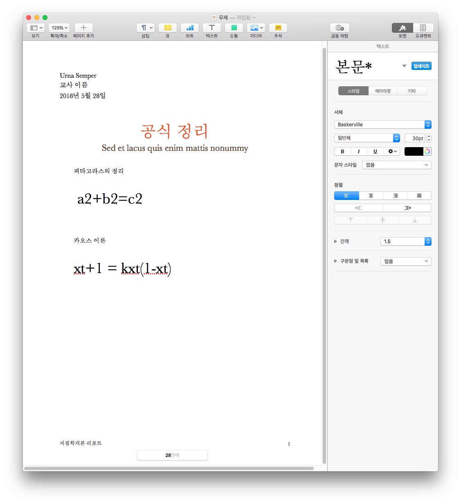This screenshot has width=461, height=504.
Task: Click the 28 단어 word count button
Action: 172,455
